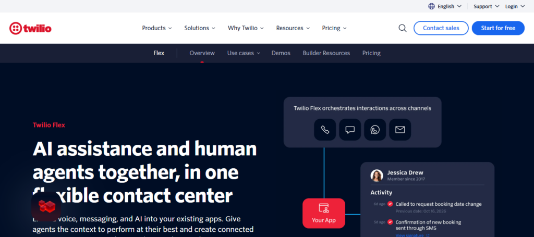Click the Member since 2017 text
The height and width of the screenshot is (237, 534).
tap(406, 179)
